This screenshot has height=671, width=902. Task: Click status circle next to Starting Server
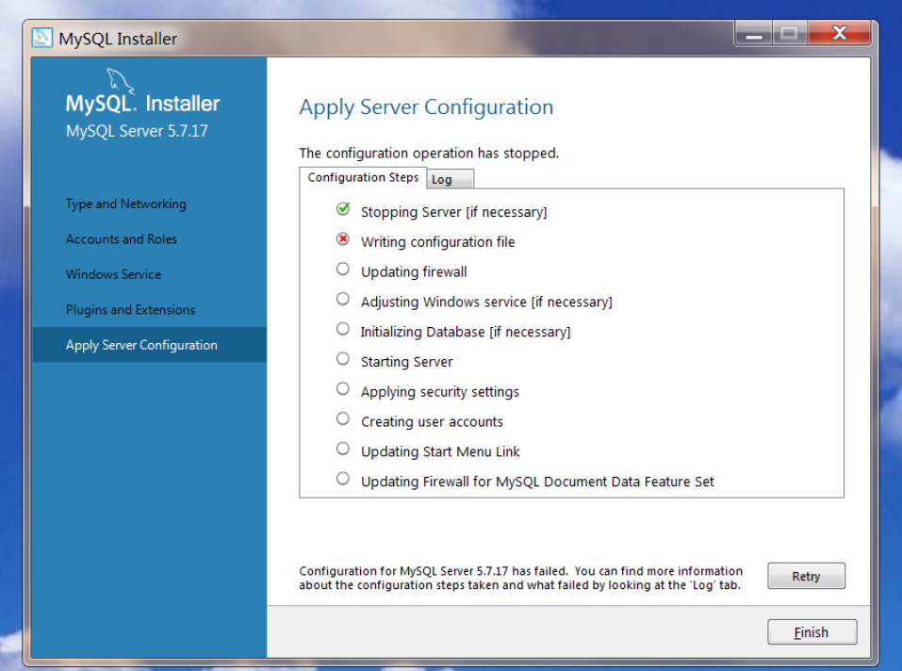[343, 359]
